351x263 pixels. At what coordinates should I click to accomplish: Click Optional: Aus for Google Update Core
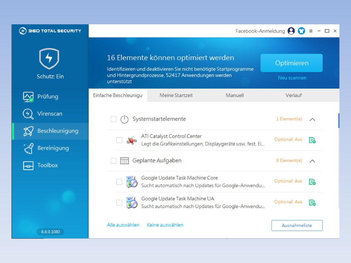point(288,181)
